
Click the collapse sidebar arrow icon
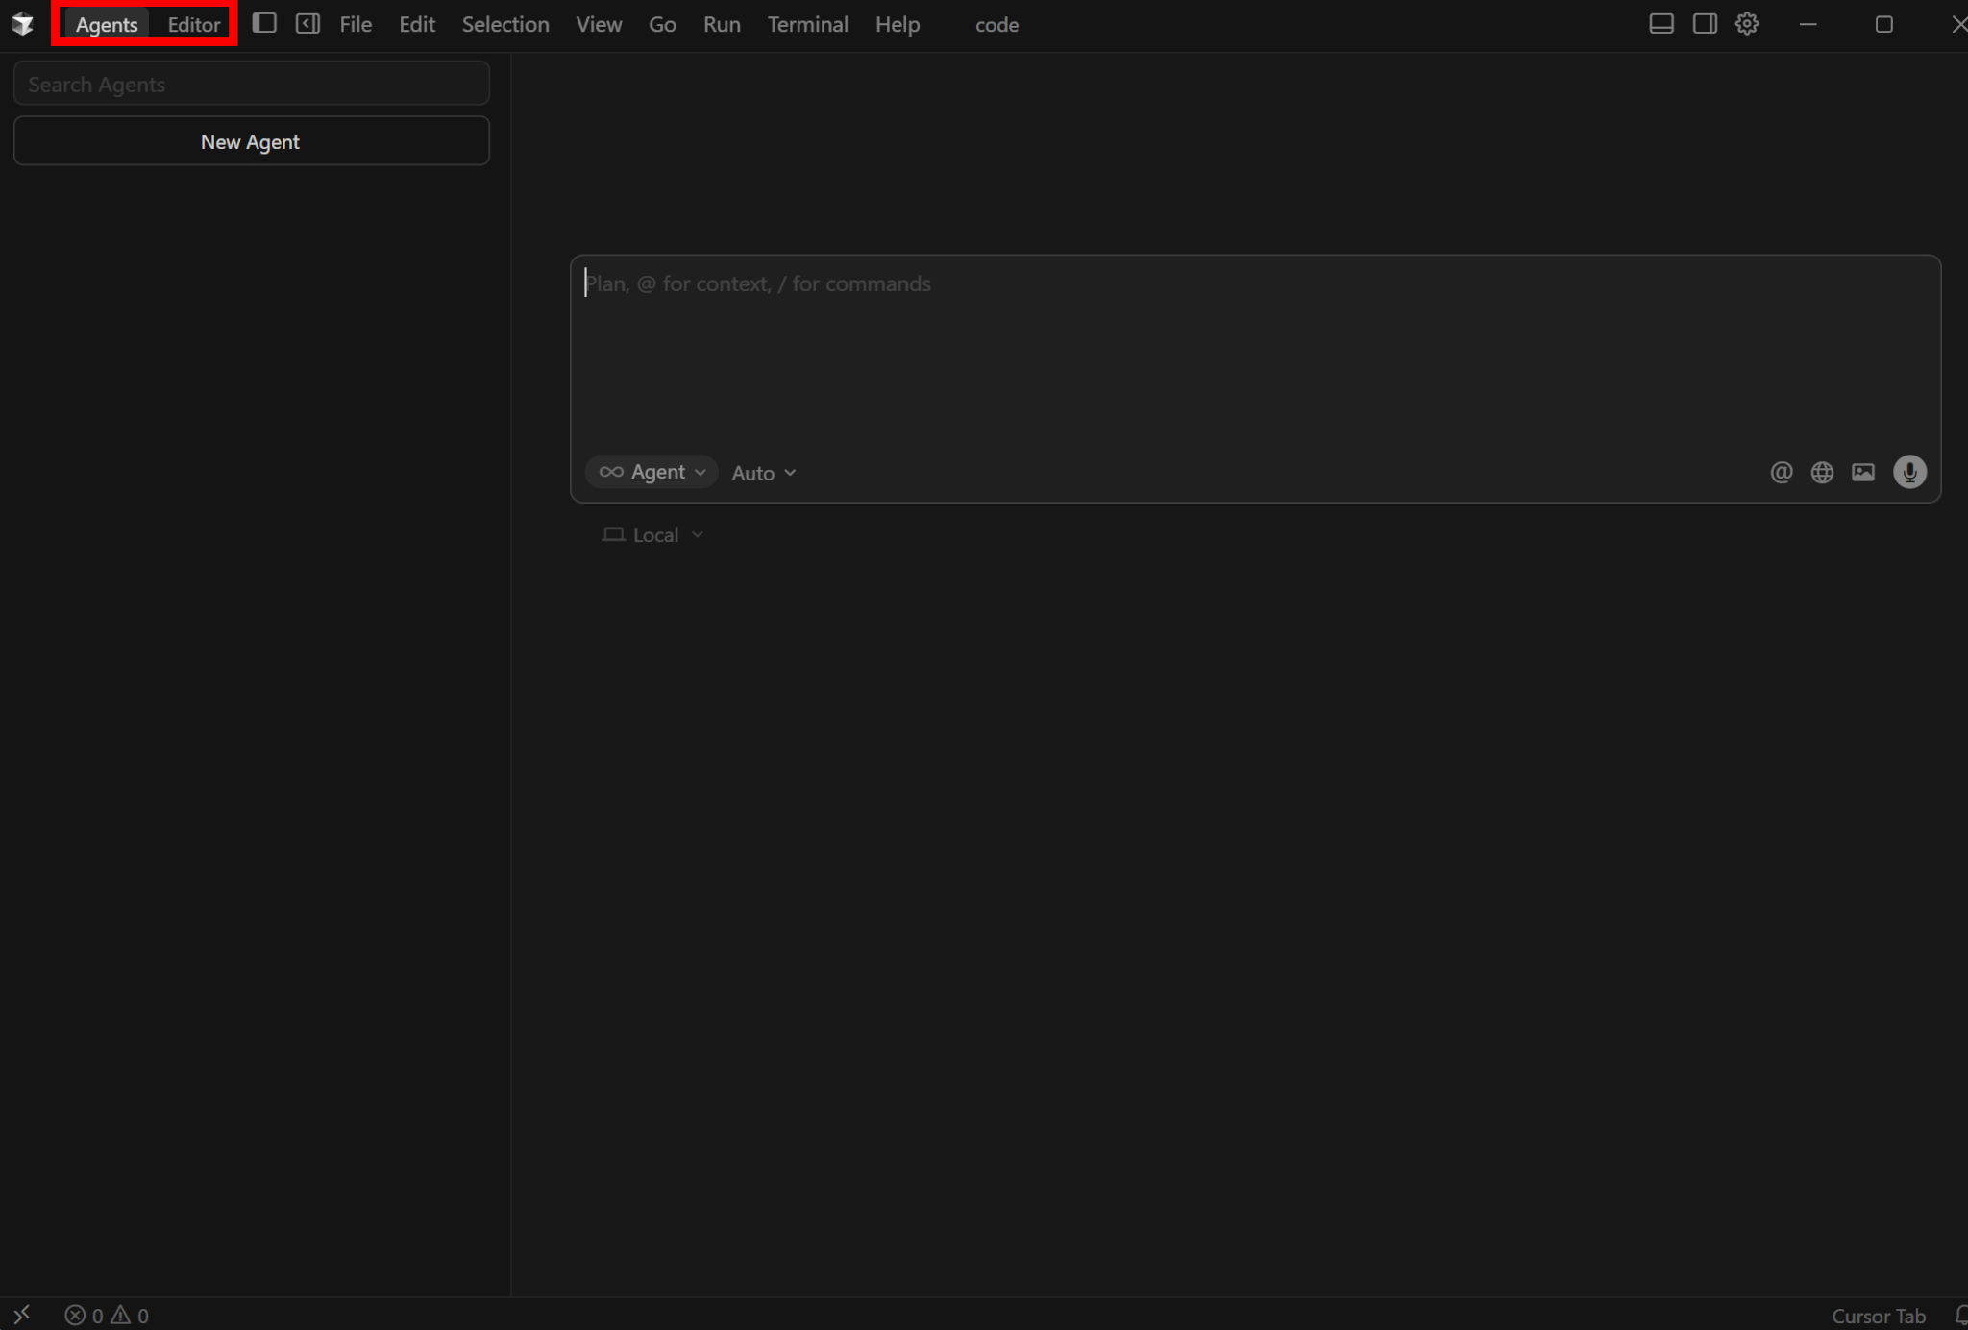(x=307, y=23)
